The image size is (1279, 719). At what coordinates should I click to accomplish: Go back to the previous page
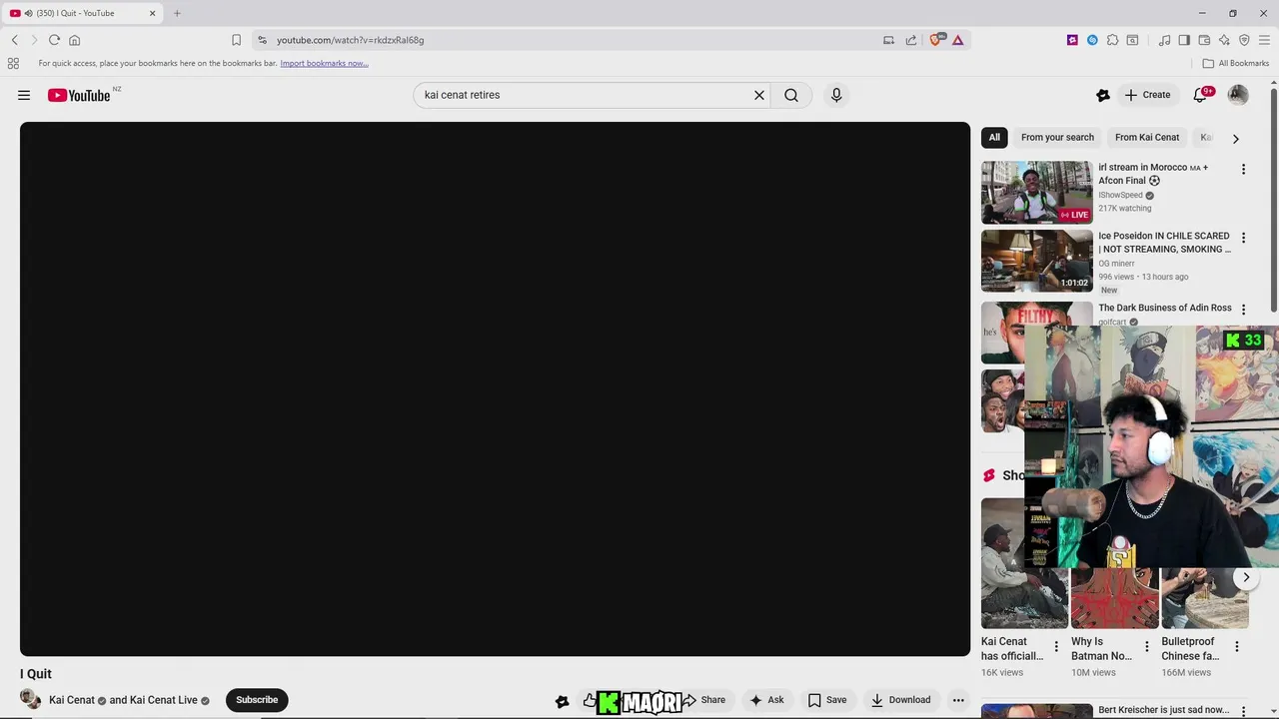click(15, 40)
